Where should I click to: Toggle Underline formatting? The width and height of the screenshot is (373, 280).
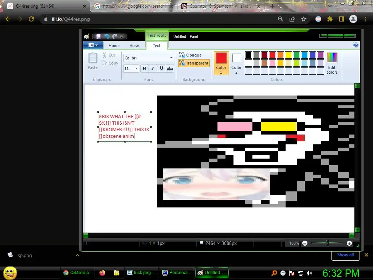point(161,69)
